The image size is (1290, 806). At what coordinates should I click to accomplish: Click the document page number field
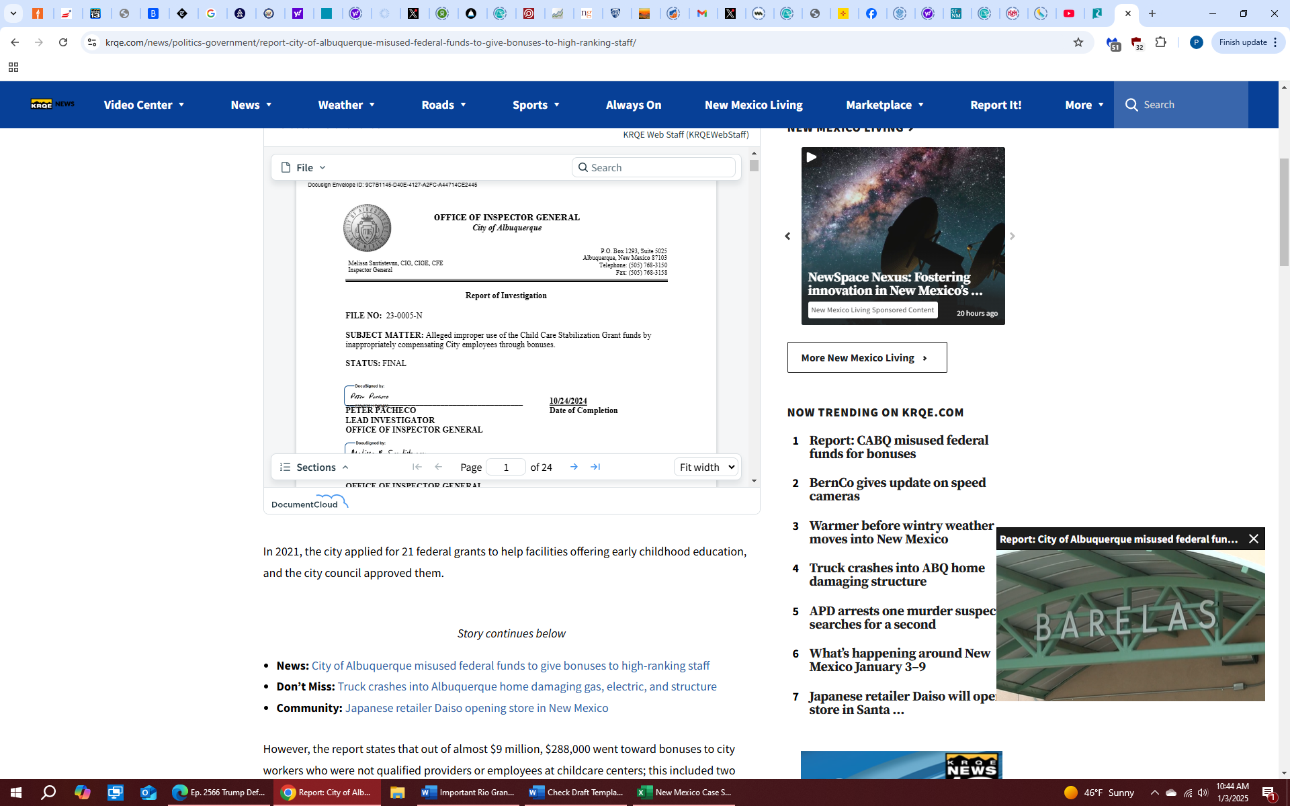click(x=505, y=467)
